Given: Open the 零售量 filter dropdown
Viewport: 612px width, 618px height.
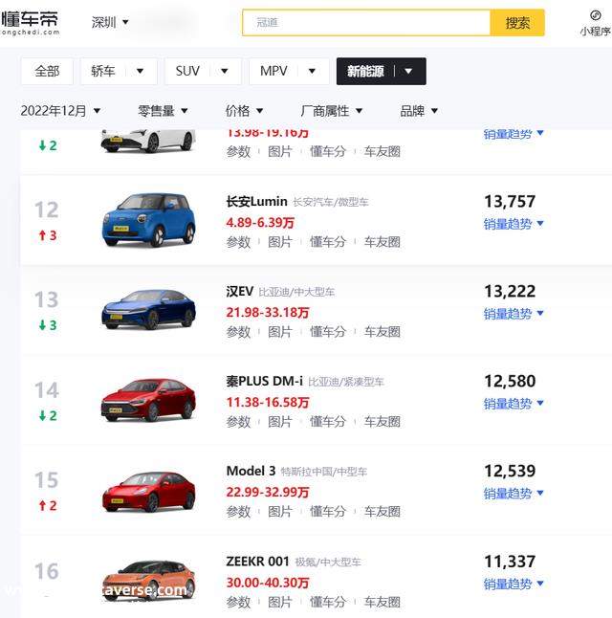Looking at the screenshot, I should (163, 111).
